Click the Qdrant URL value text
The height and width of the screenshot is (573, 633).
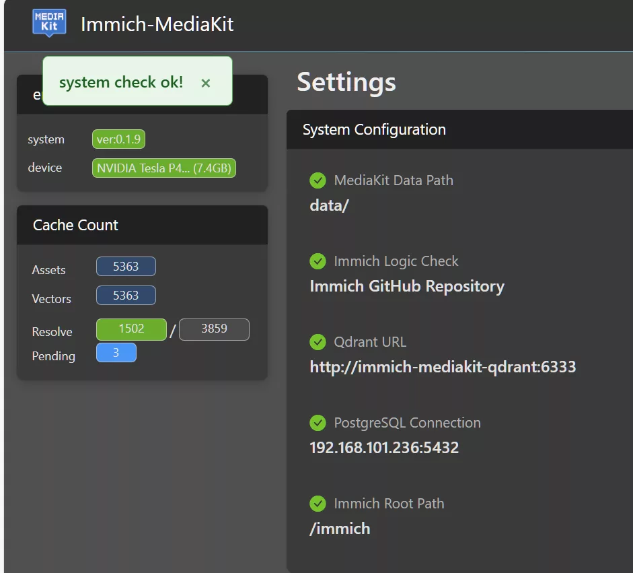coord(442,367)
